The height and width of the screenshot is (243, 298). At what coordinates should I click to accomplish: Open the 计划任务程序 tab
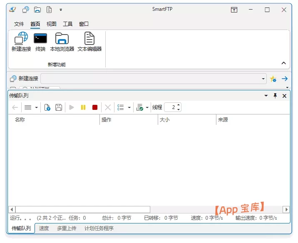(99, 228)
